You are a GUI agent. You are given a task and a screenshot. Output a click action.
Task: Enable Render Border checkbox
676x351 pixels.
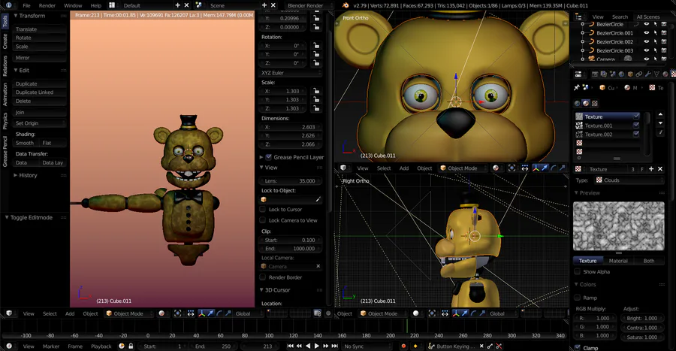point(263,277)
